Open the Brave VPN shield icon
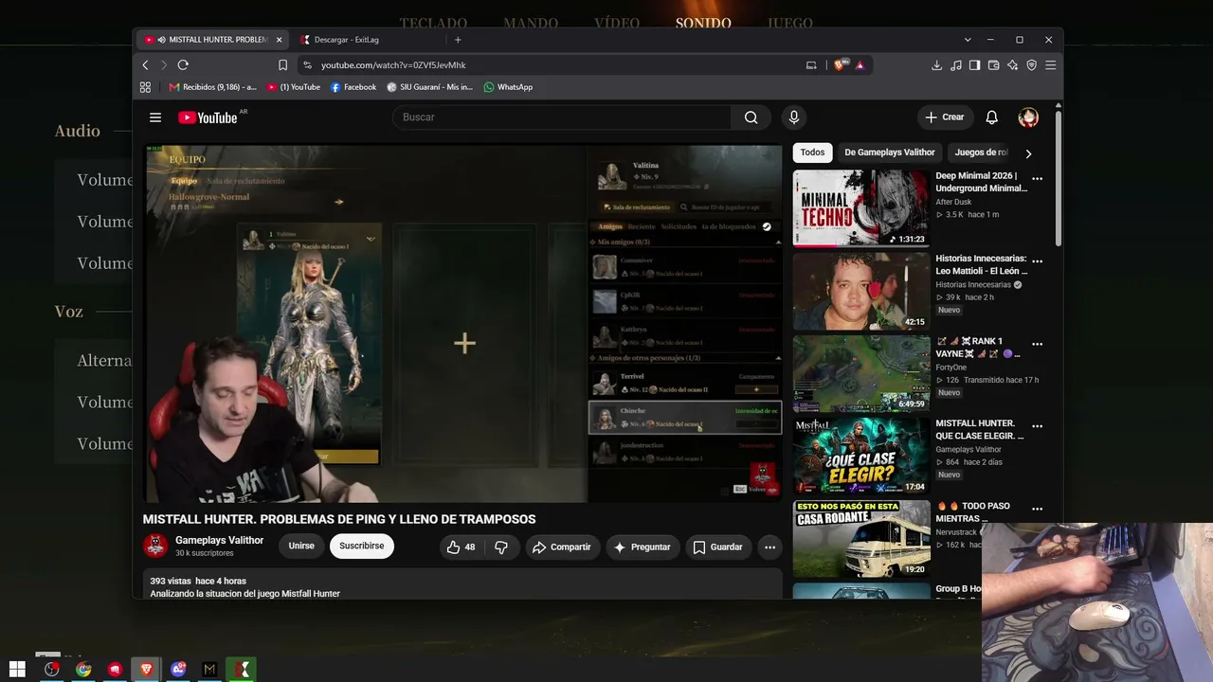This screenshot has height=682, width=1213. click(1031, 65)
